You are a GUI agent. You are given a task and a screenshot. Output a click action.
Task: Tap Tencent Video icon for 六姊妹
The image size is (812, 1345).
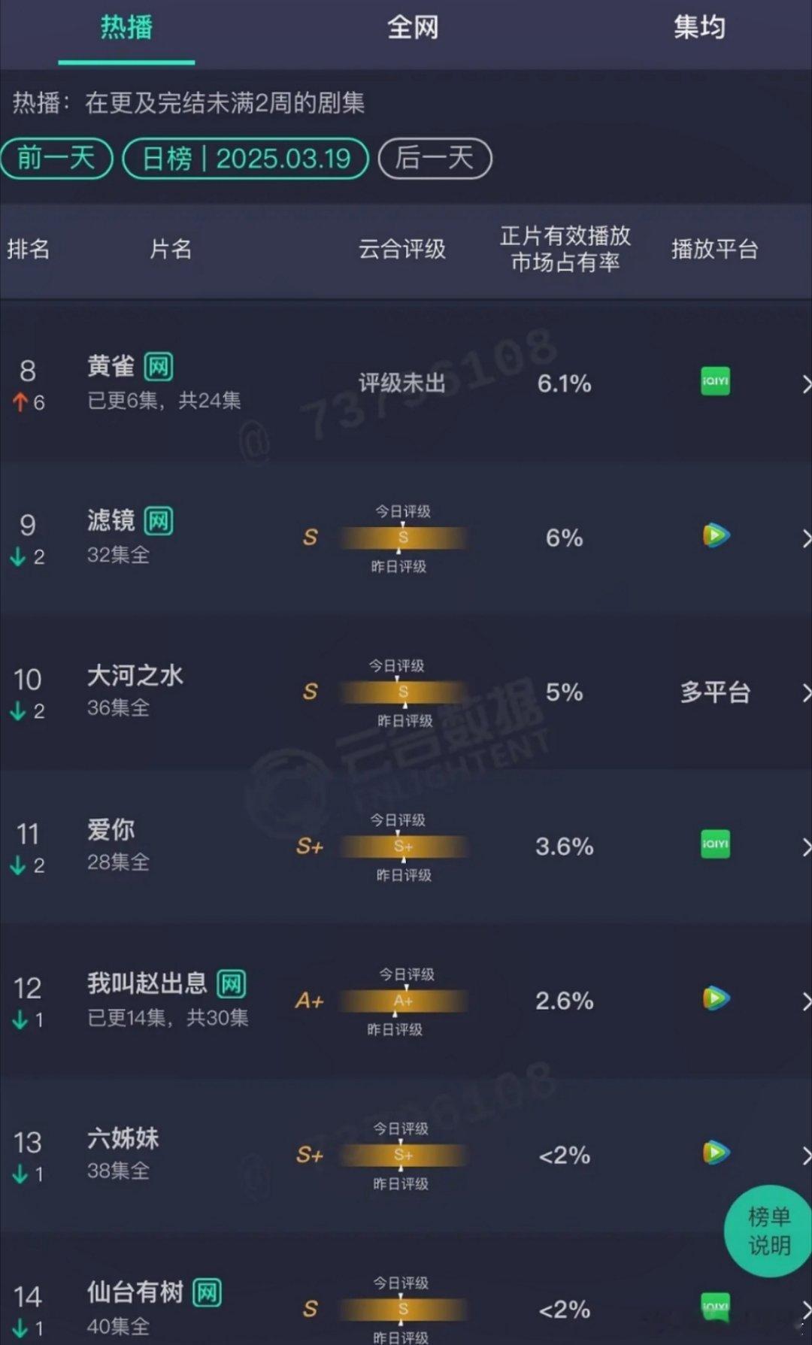(716, 1153)
